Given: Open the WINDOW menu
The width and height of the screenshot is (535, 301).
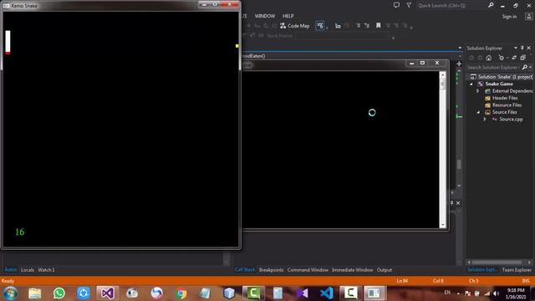Looking at the screenshot, I should 265,16.
